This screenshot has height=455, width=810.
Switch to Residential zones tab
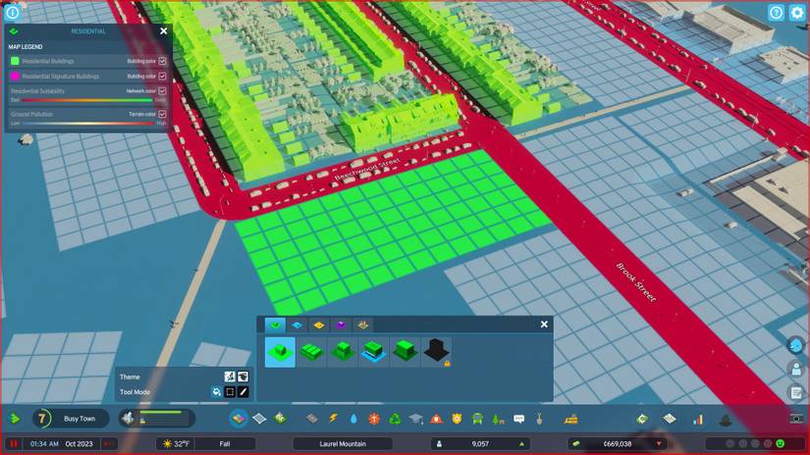click(275, 325)
